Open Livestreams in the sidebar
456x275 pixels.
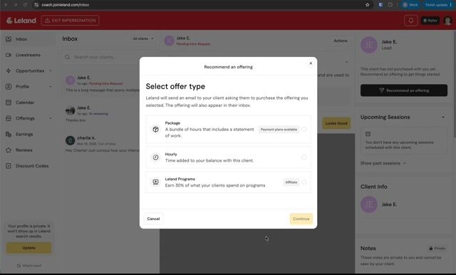(x=28, y=55)
